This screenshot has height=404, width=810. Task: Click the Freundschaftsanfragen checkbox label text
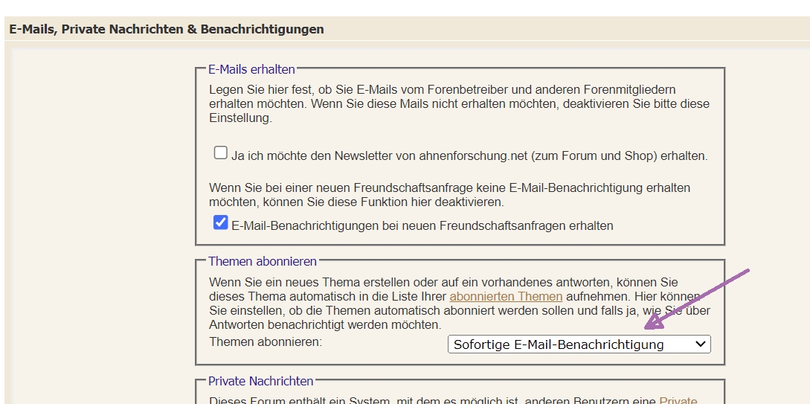pos(422,225)
